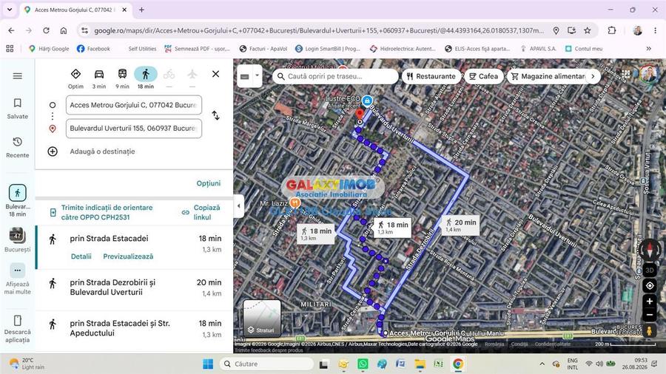Go to browser home page
This screenshot has height=374, width=666.
point(64,30)
